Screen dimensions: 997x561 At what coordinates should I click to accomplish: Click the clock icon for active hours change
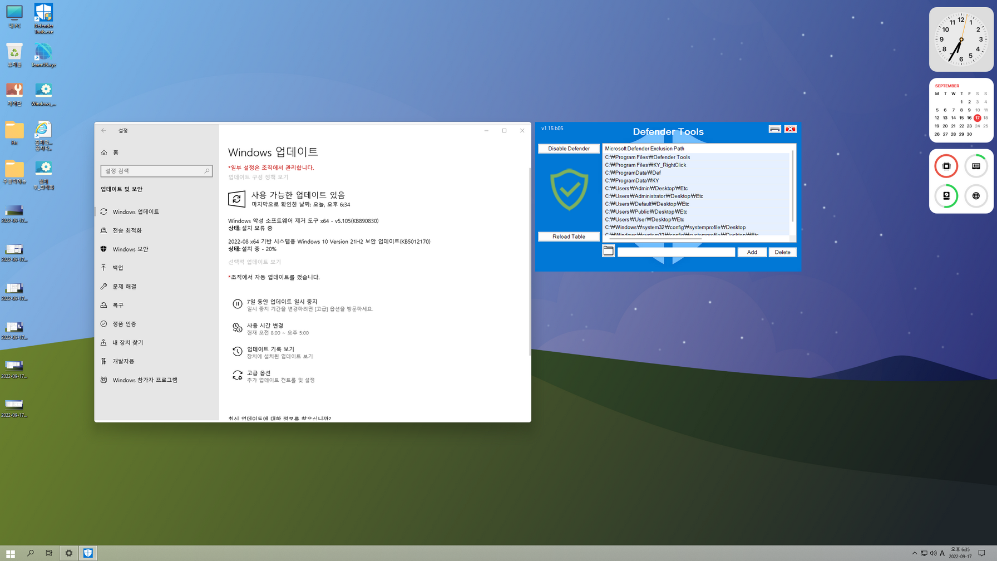click(237, 328)
